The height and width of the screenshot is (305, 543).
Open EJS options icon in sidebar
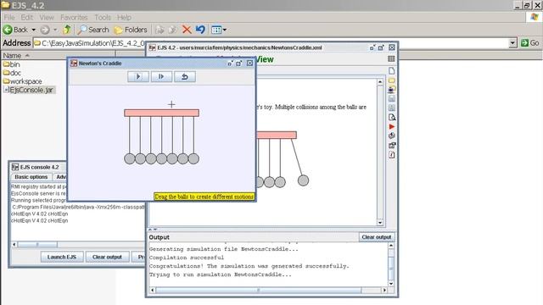pos(392,145)
